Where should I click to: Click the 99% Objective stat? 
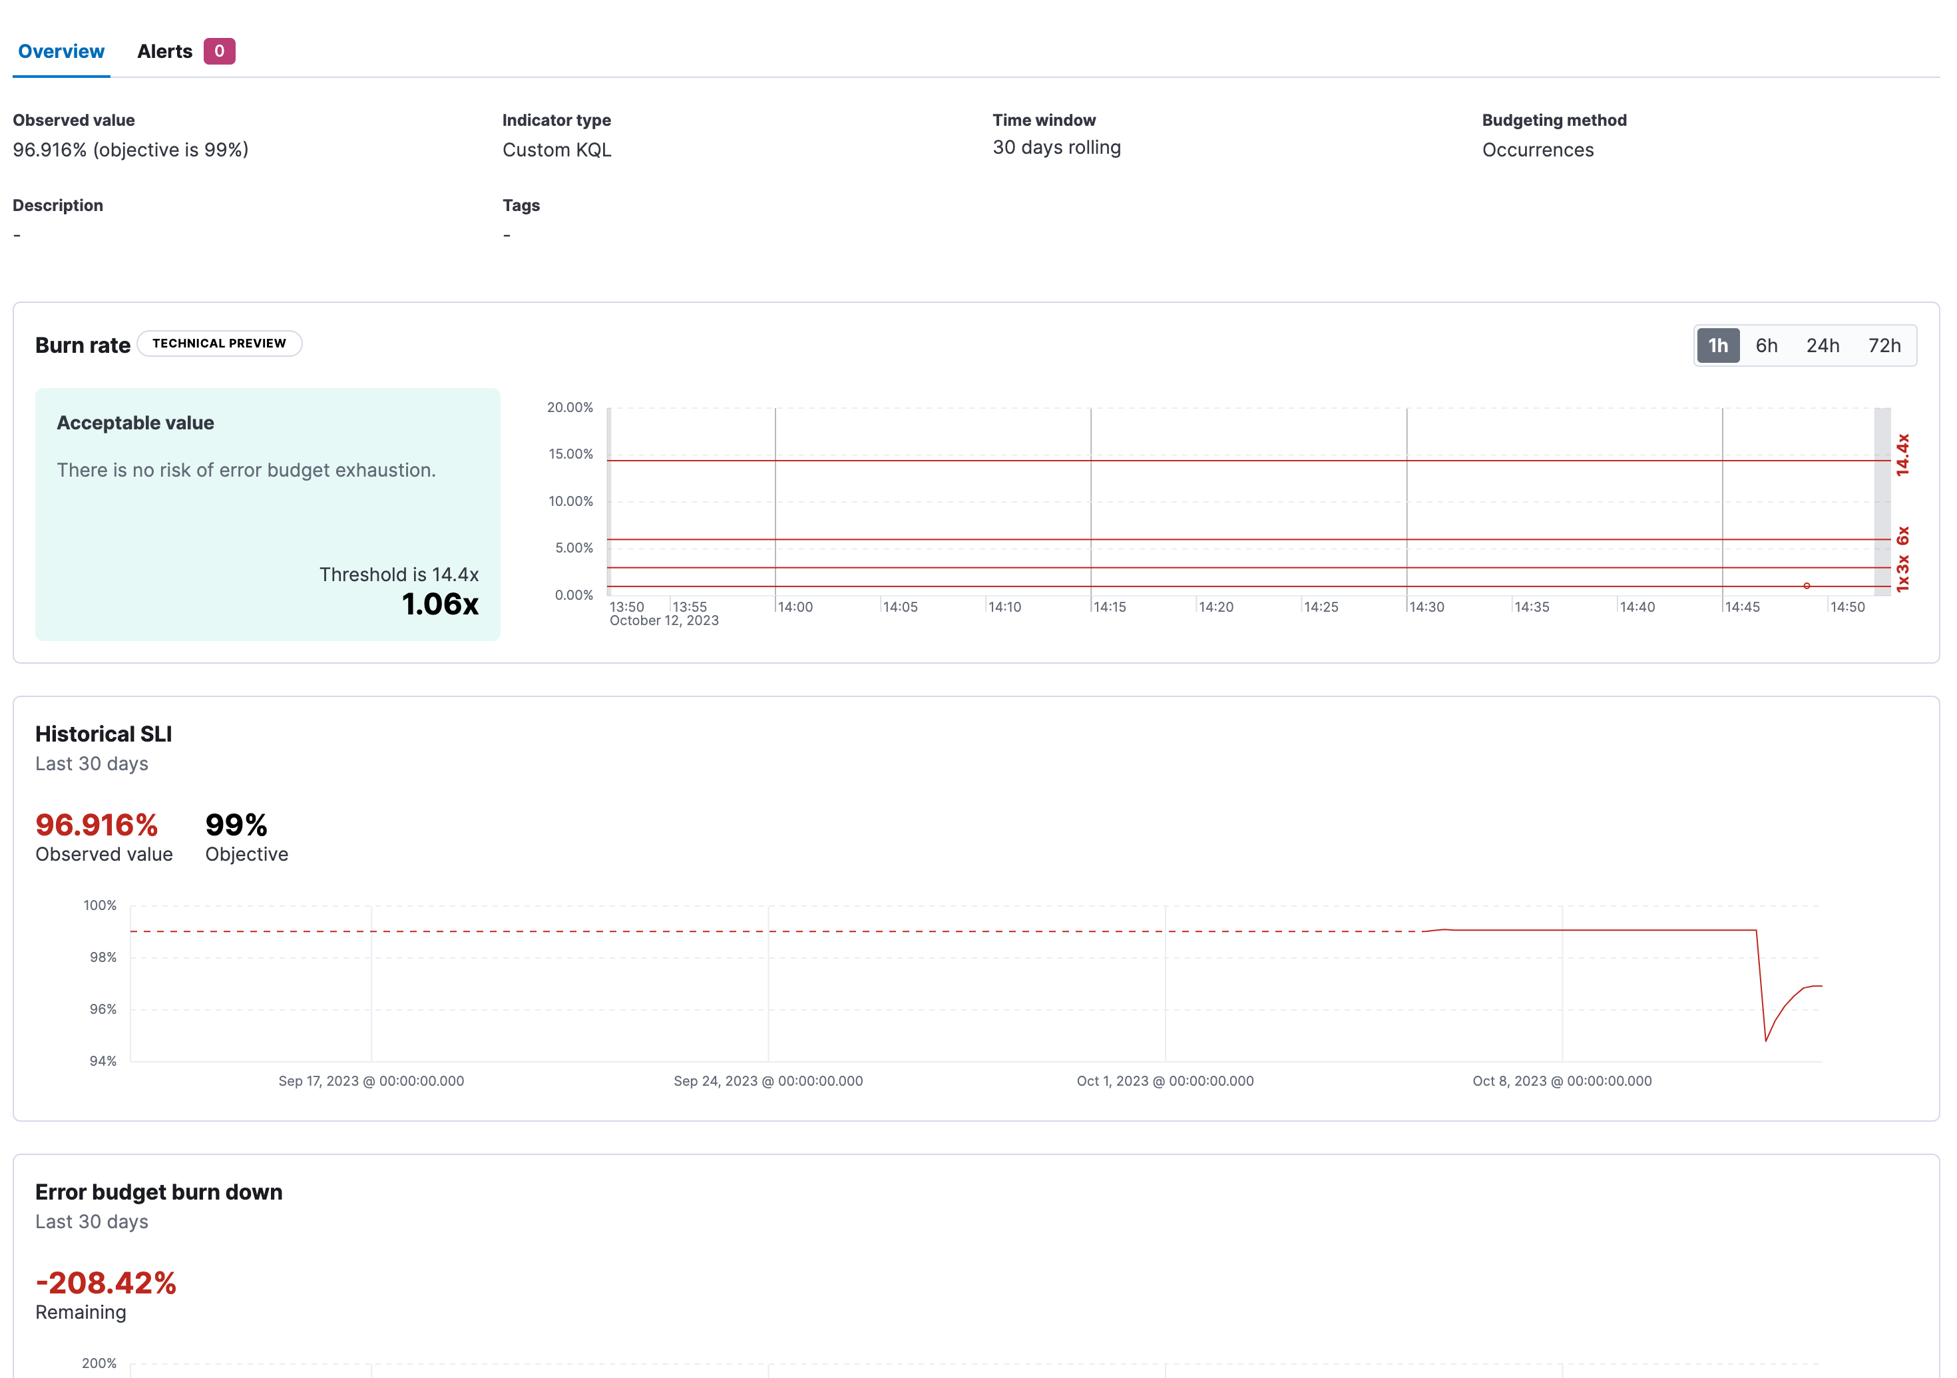click(236, 824)
